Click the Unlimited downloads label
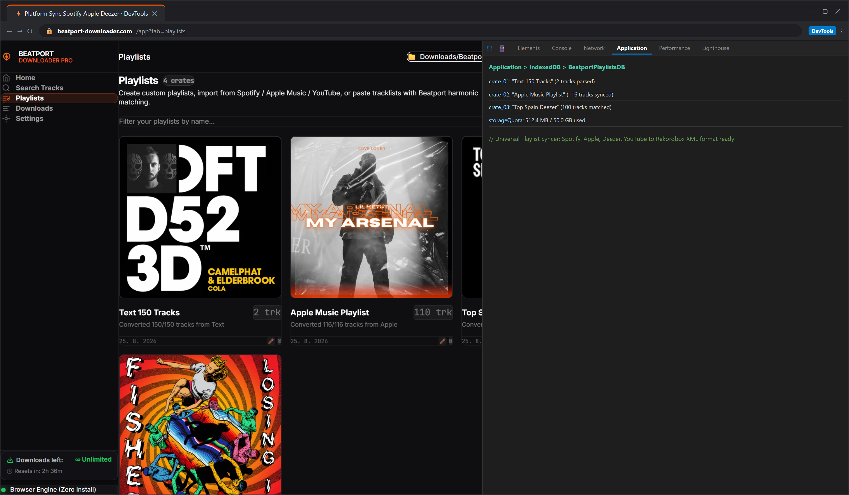This screenshot has height=495, width=849. pyautogui.click(x=93, y=459)
